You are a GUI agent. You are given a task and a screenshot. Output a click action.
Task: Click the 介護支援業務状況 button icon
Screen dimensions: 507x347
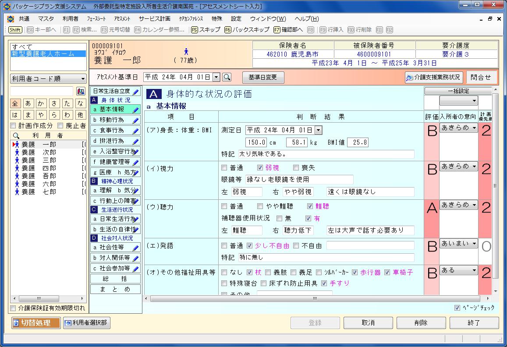pyautogui.click(x=410, y=78)
